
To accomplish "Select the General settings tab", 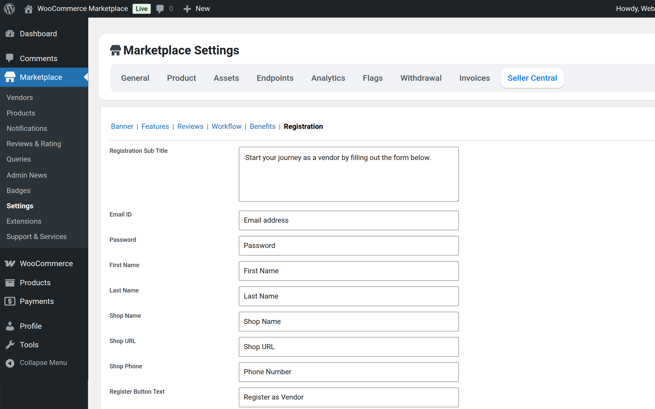I will (135, 78).
